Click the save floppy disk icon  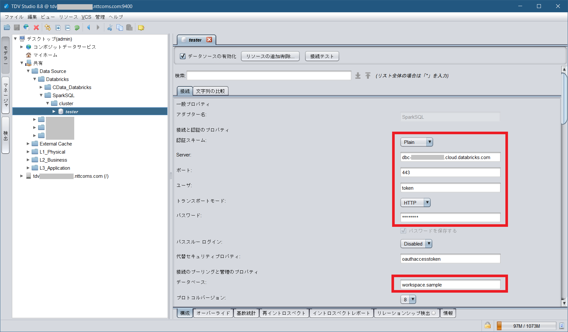pos(17,28)
